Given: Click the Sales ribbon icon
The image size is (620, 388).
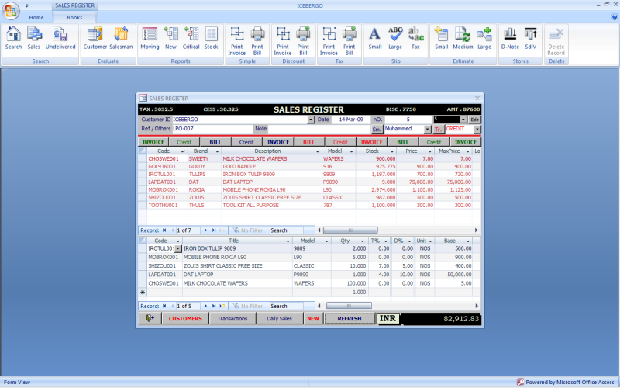Looking at the screenshot, I should pos(34,38).
